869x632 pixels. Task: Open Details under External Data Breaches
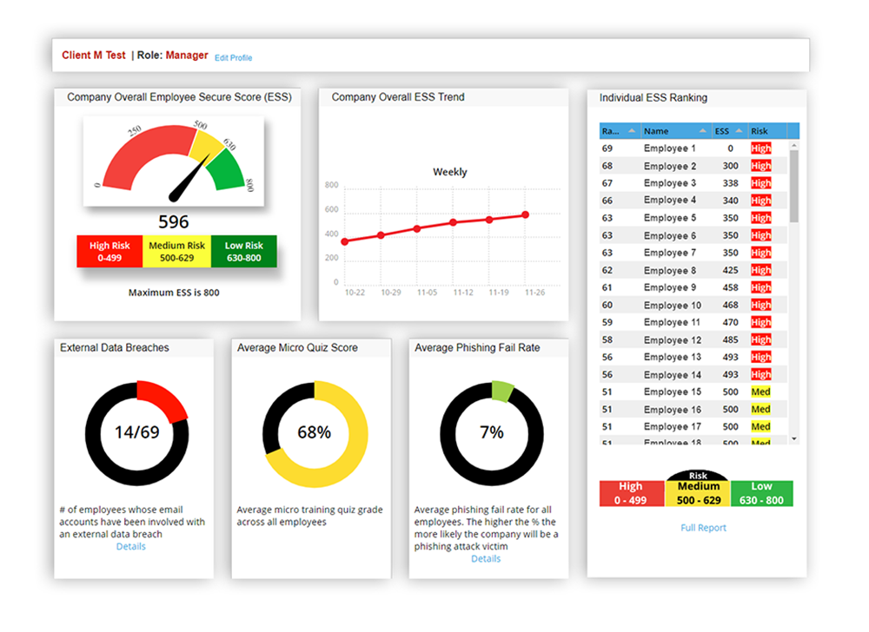[130, 546]
